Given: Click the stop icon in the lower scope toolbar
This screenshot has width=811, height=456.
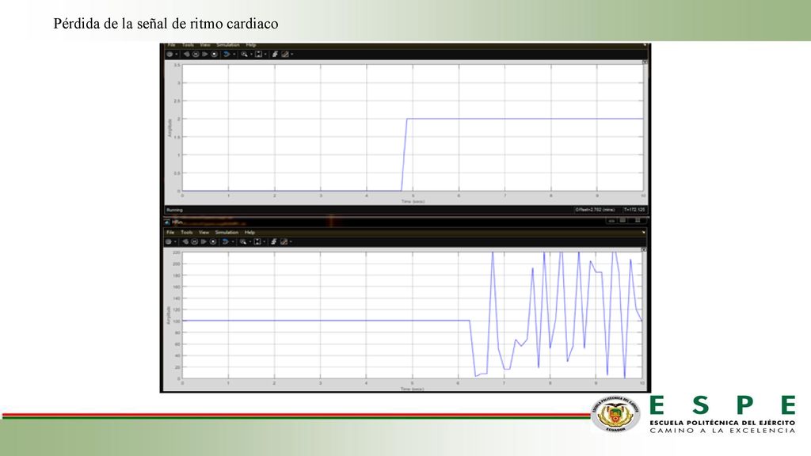Looking at the screenshot, I should [213, 241].
